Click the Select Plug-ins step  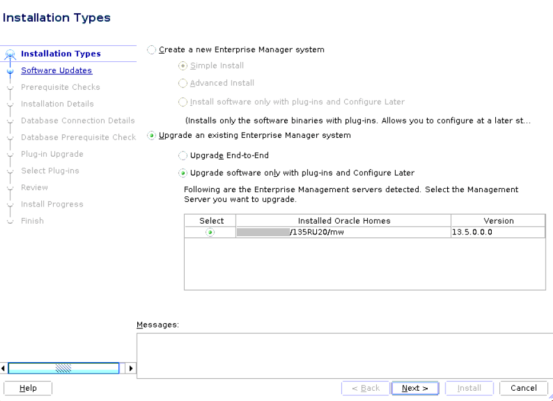pyautogui.click(x=50, y=170)
